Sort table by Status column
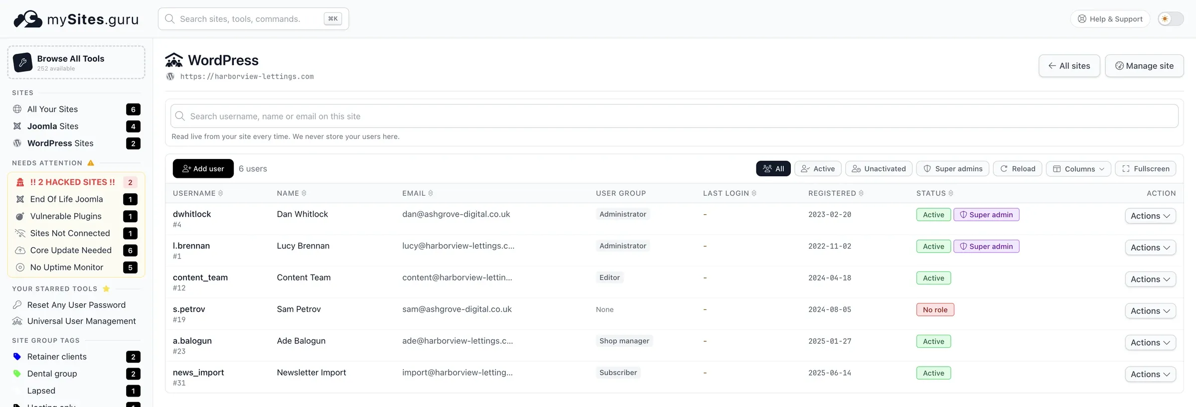 [x=934, y=193]
